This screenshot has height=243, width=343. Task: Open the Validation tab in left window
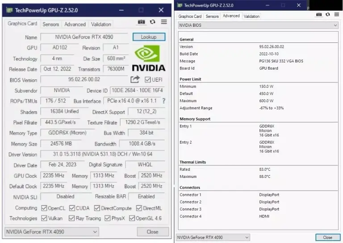pos(101,24)
